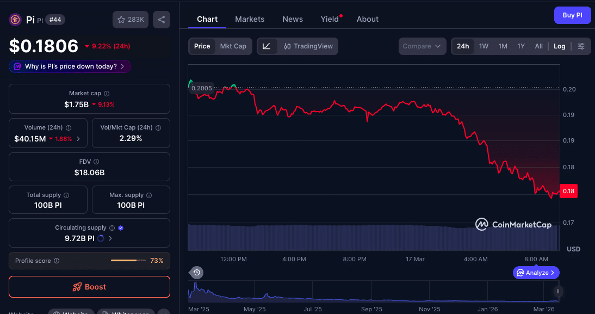The height and width of the screenshot is (314, 595).
Task: Click the 2.29% Vol/Mkt Cap value
Action: tap(131, 139)
